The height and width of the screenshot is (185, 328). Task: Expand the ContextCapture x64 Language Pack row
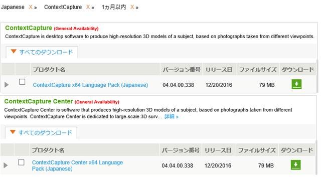tap(7, 85)
